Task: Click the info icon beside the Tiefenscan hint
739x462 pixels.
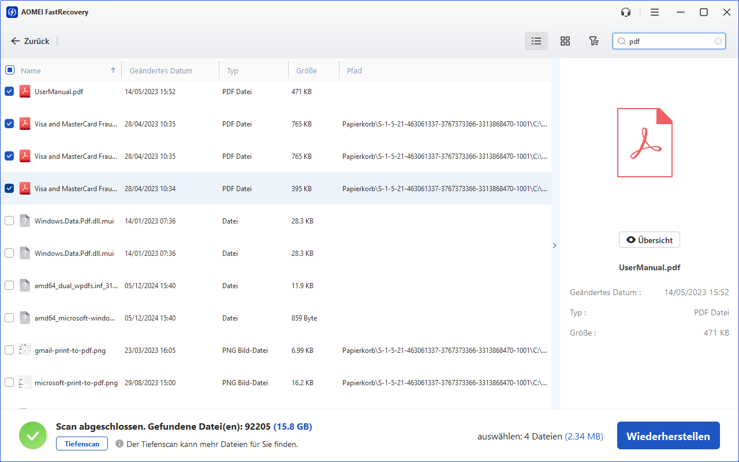Action: [120, 444]
